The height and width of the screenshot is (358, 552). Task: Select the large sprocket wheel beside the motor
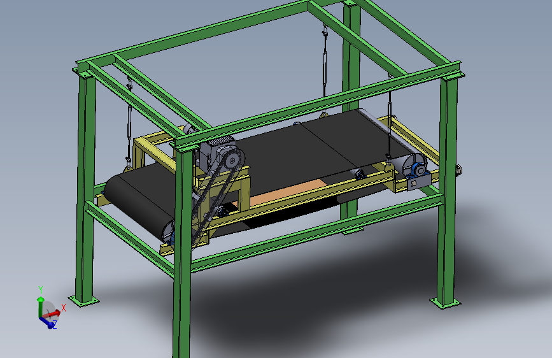(x=232, y=161)
